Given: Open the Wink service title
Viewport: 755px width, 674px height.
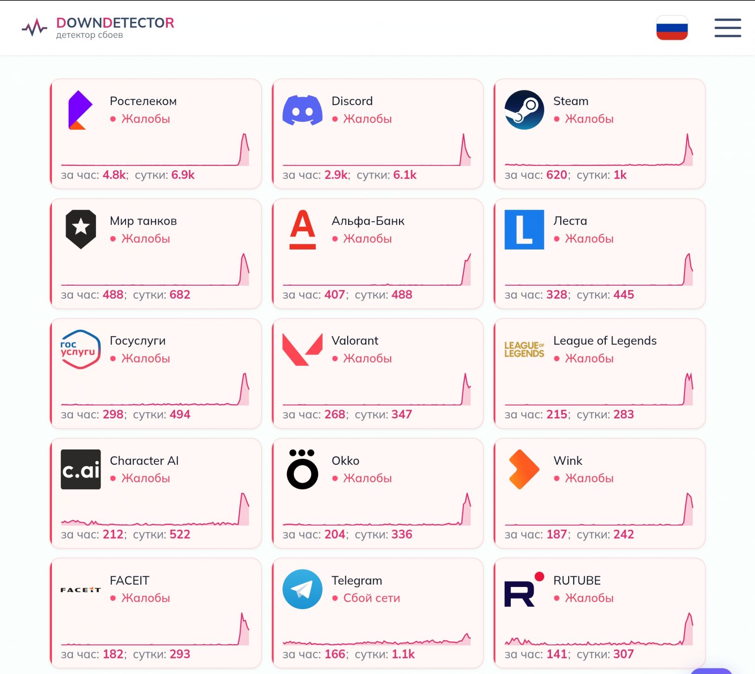Looking at the screenshot, I should (x=567, y=461).
